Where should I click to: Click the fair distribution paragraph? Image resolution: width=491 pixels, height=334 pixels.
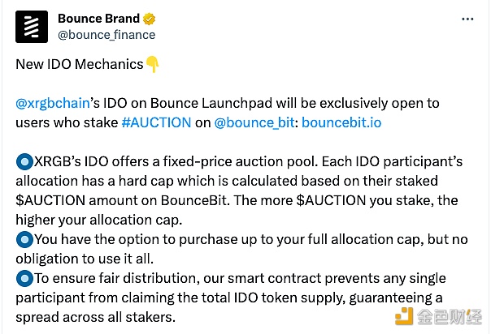point(231,298)
